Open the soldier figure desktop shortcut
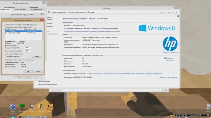Viewport: 211px width, 118px height. (41, 107)
